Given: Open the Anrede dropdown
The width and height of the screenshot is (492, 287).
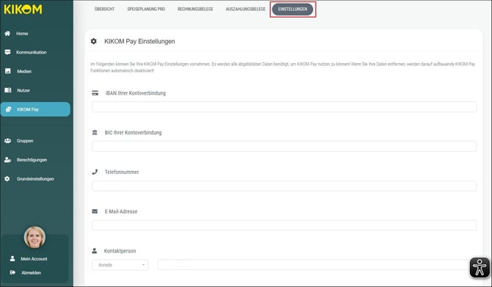Looking at the screenshot, I should pyautogui.click(x=120, y=265).
